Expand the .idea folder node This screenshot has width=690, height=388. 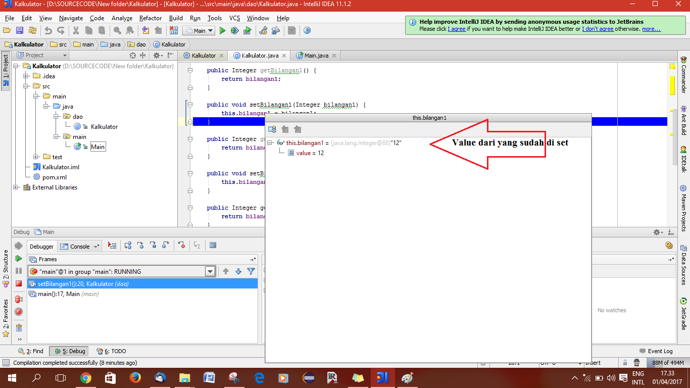coord(26,76)
